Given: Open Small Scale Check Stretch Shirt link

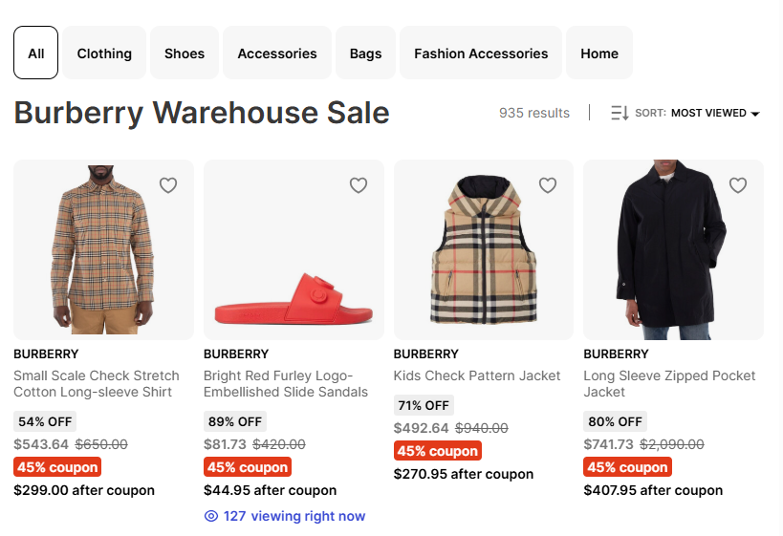Looking at the screenshot, I should 97,384.
